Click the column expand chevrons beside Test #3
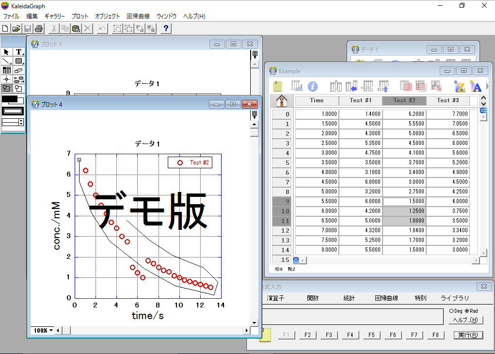The width and height of the screenshot is (495, 354). click(483, 101)
